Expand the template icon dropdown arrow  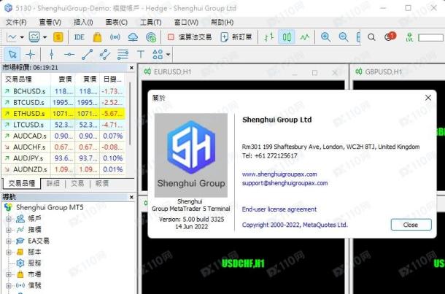[x=44, y=37]
